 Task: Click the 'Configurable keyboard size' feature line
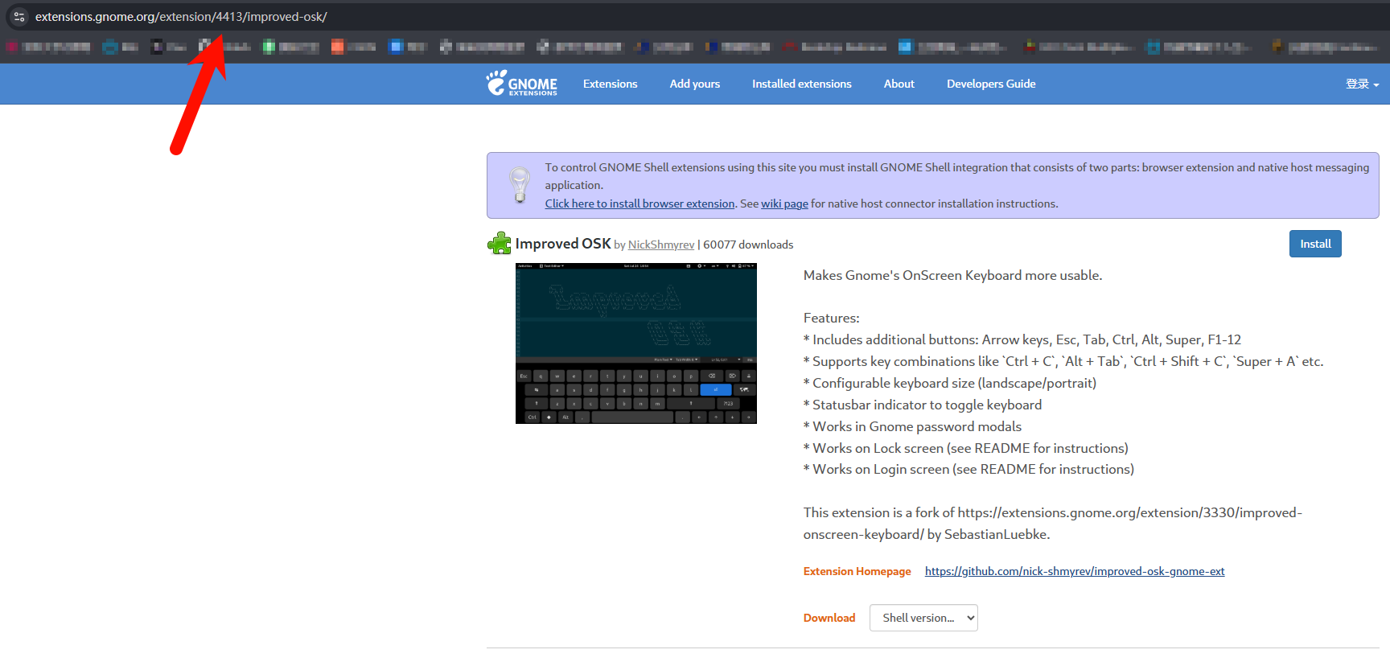pyautogui.click(x=949, y=383)
